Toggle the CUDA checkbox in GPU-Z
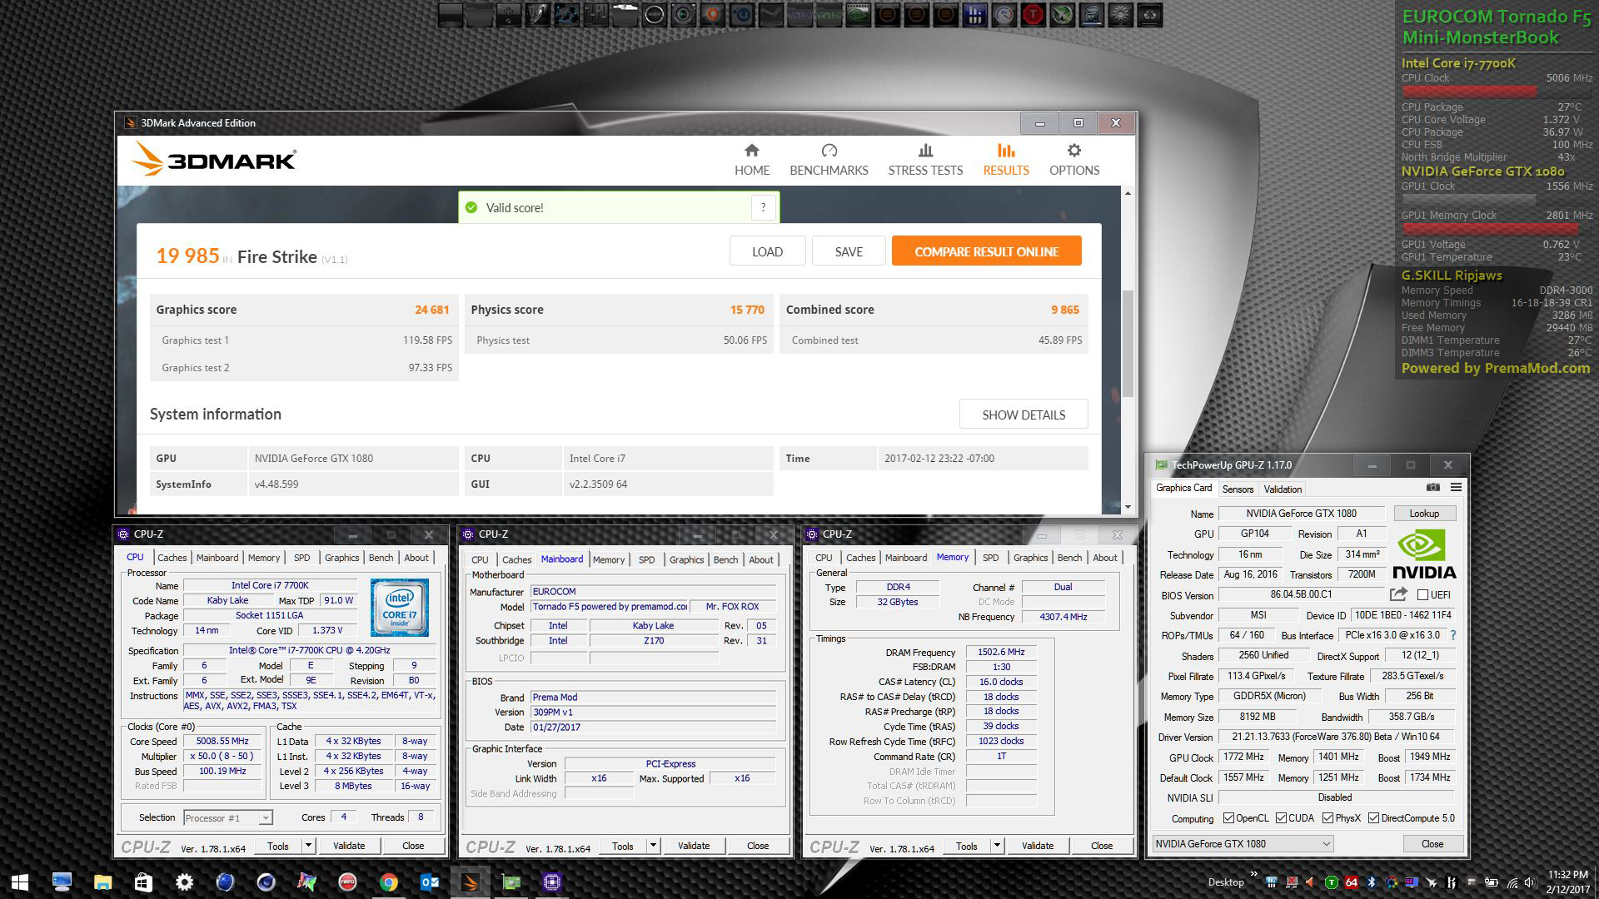Viewport: 1599px width, 899px height. 1281,818
